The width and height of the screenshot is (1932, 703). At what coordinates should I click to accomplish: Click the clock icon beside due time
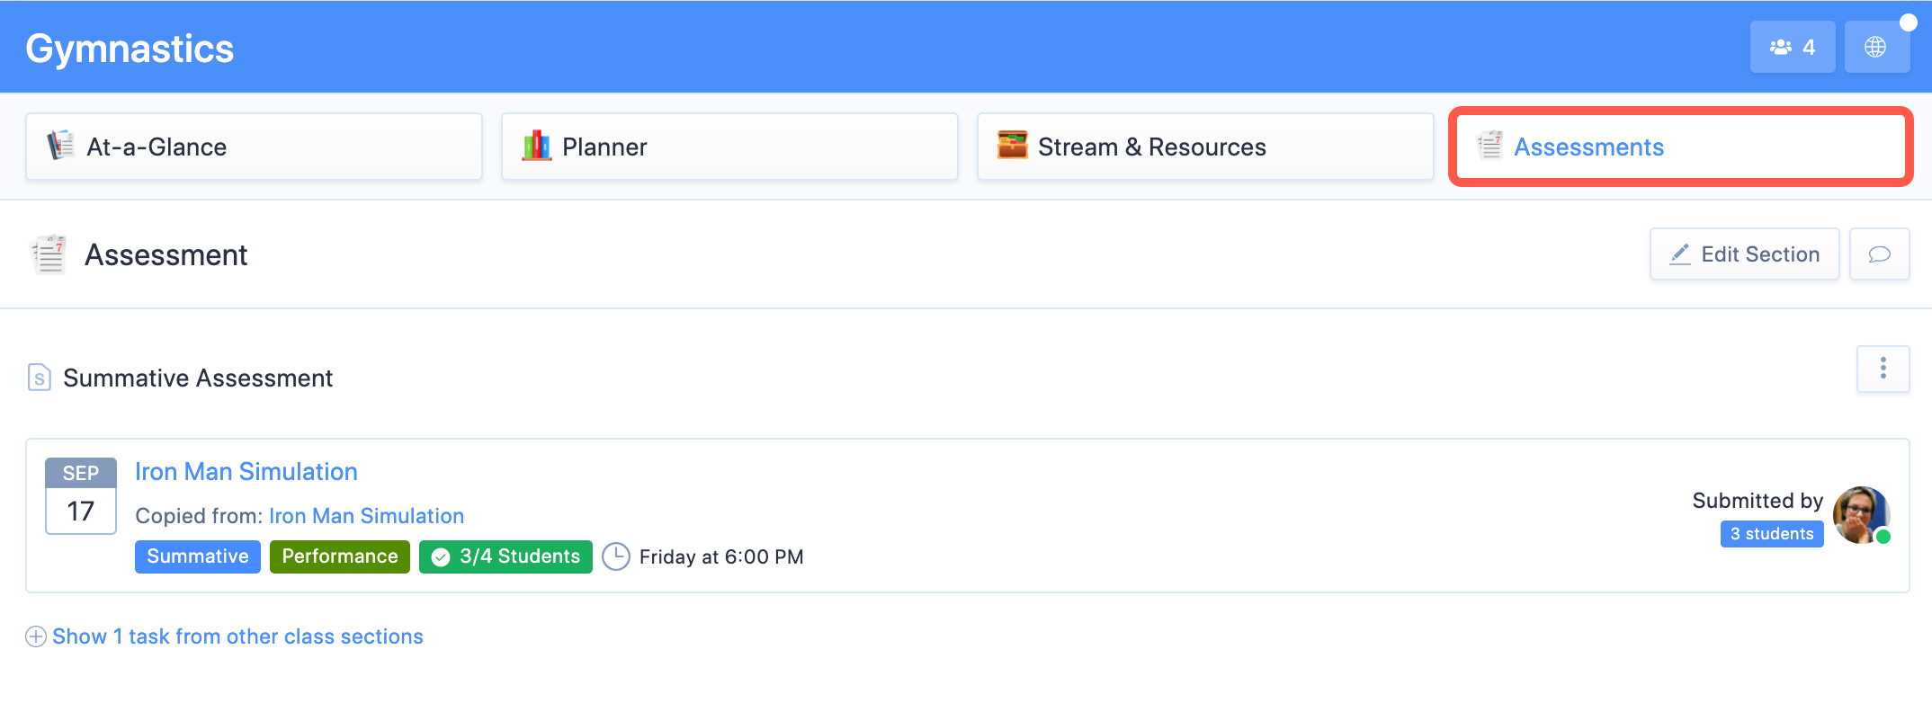pyautogui.click(x=616, y=556)
